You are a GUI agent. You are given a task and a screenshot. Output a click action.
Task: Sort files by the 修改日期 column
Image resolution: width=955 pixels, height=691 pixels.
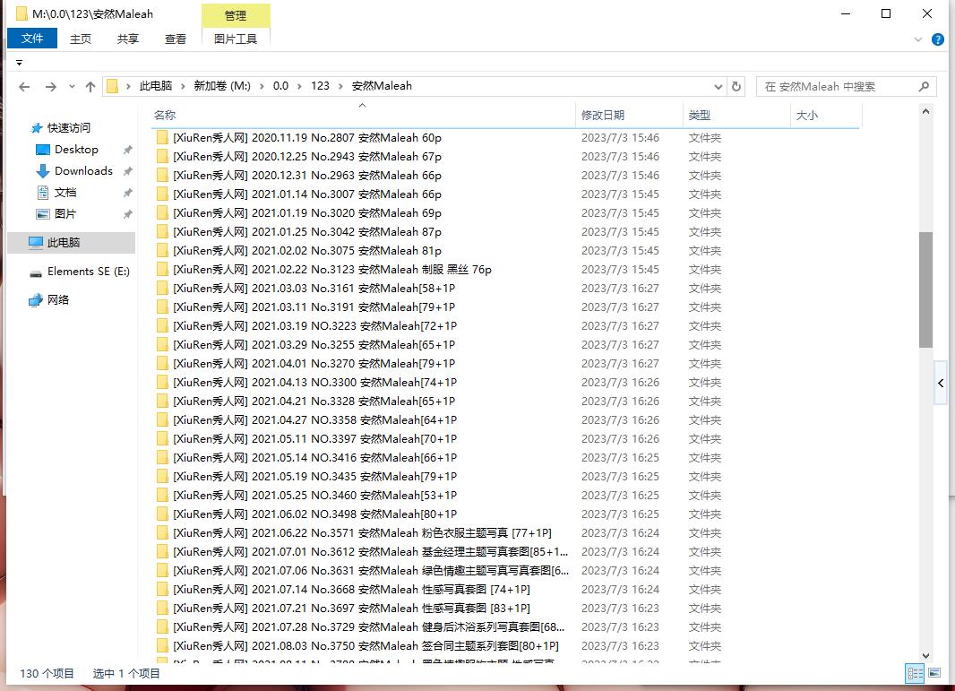(629, 115)
